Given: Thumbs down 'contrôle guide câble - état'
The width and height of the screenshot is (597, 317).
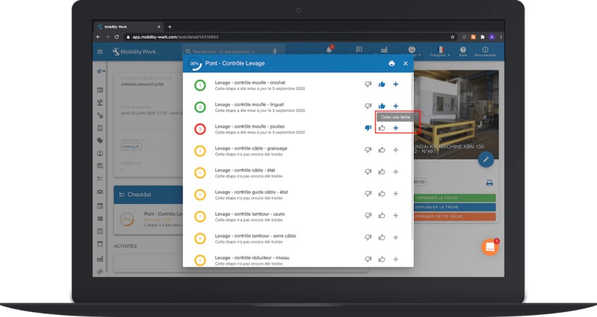Looking at the screenshot, I should (367, 193).
